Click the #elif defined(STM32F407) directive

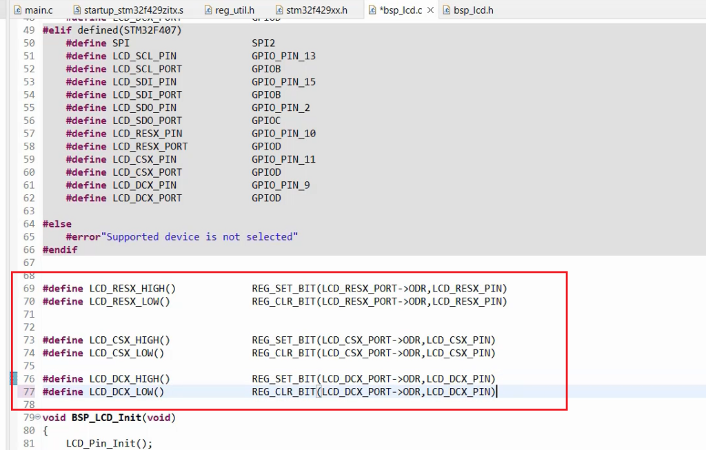[112, 30]
